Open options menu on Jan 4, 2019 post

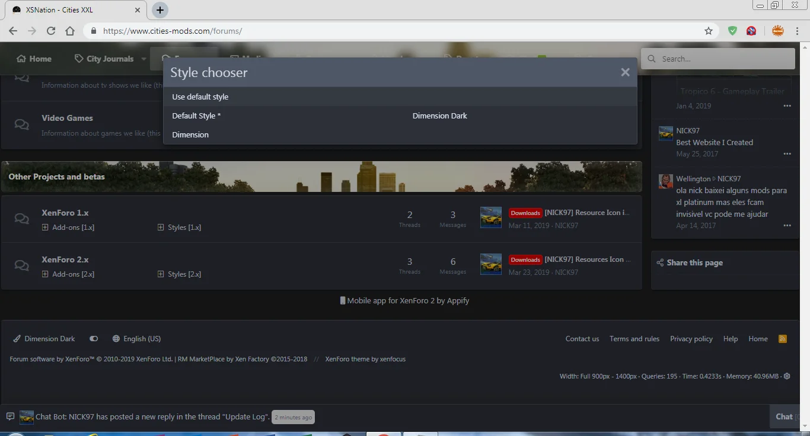point(787,106)
